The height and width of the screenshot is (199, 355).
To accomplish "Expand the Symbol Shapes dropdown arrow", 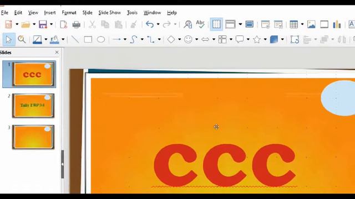I will [x=196, y=39].
